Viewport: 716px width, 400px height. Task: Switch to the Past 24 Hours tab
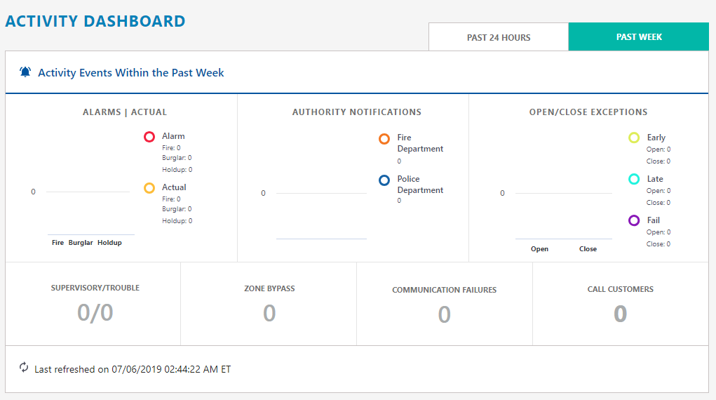pyautogui.click(x=499, y=37)
